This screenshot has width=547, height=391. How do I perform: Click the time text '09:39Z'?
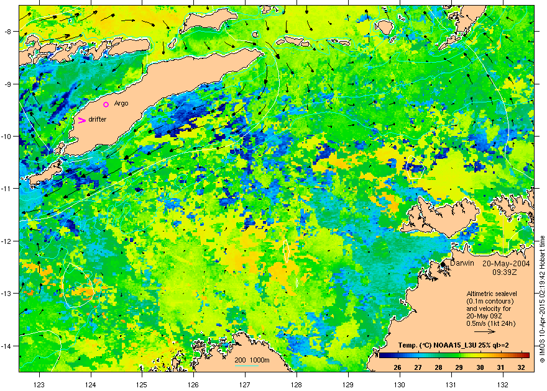(505, 272)
